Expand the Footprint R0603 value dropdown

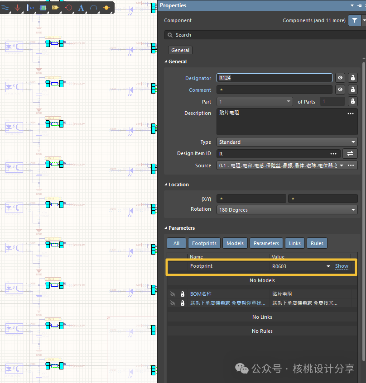point(328,266)
